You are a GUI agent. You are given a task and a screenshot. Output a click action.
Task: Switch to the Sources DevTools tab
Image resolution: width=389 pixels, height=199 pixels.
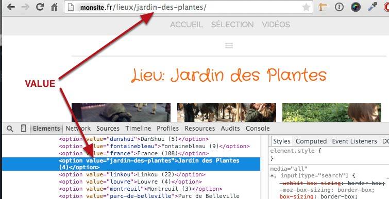tap(108, 129)
